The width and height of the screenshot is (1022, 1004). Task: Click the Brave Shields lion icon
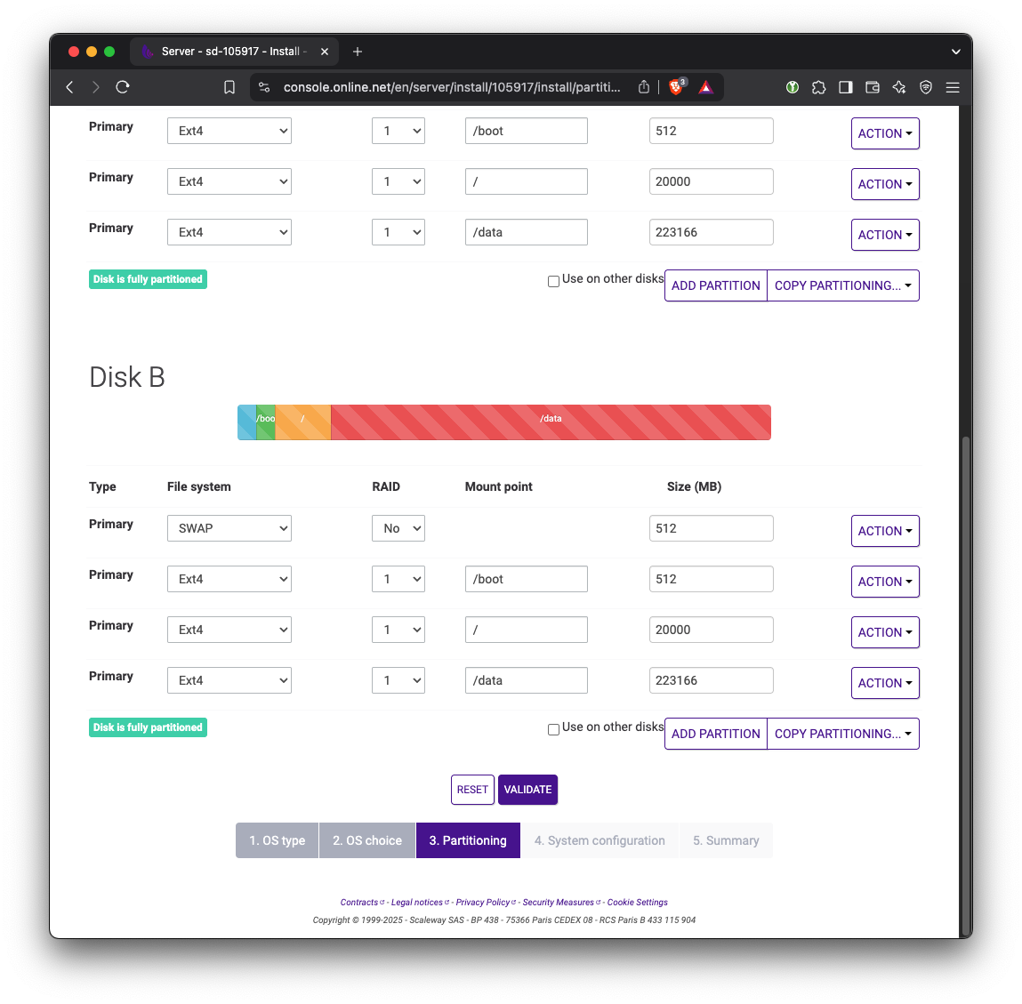point(676,87)
